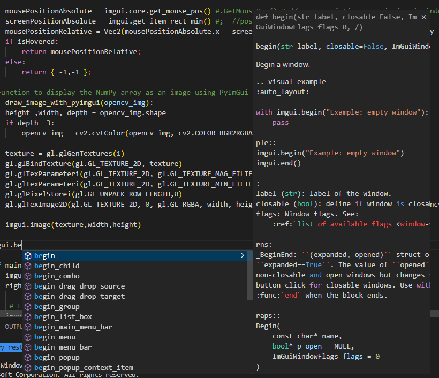This screenshot has width=439, height=378.
Task: Click the method icon beside begin_list_box
Action: (x=28, y=316)
